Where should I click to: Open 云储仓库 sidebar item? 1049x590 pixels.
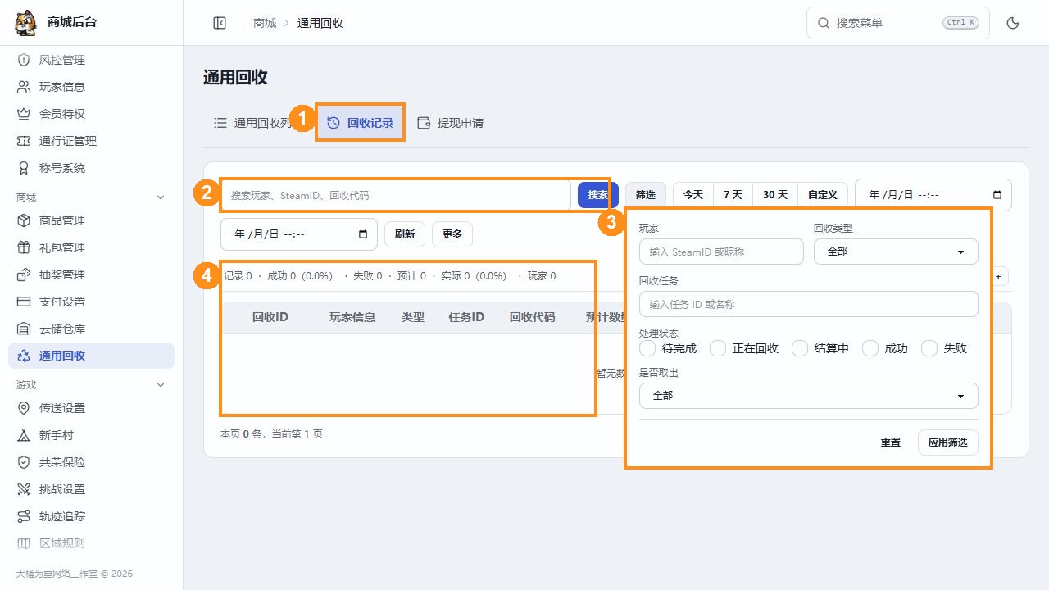(x=91, y=329)
